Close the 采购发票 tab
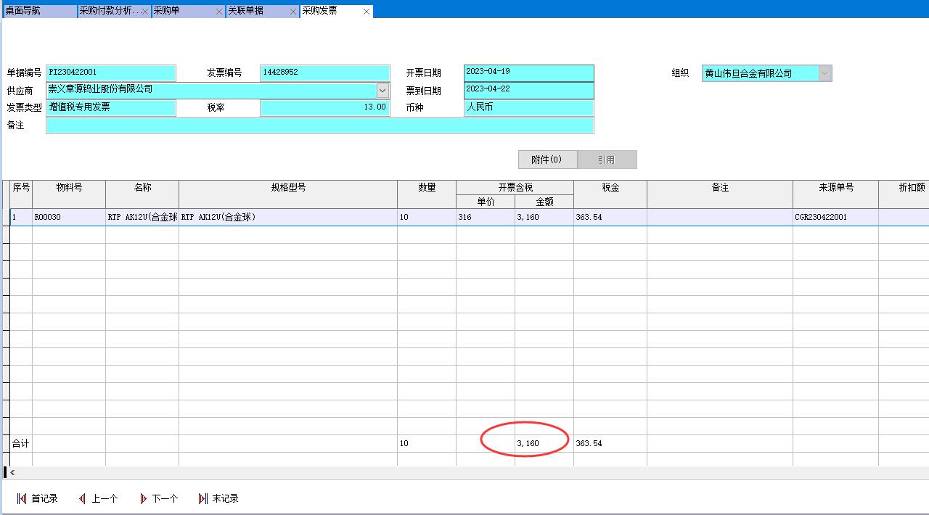 click(x=367, y=12)
